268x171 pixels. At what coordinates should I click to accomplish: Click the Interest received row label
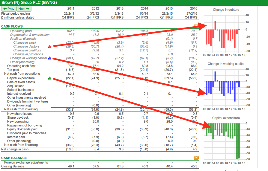pyautogui.click(x=19, y=94)
